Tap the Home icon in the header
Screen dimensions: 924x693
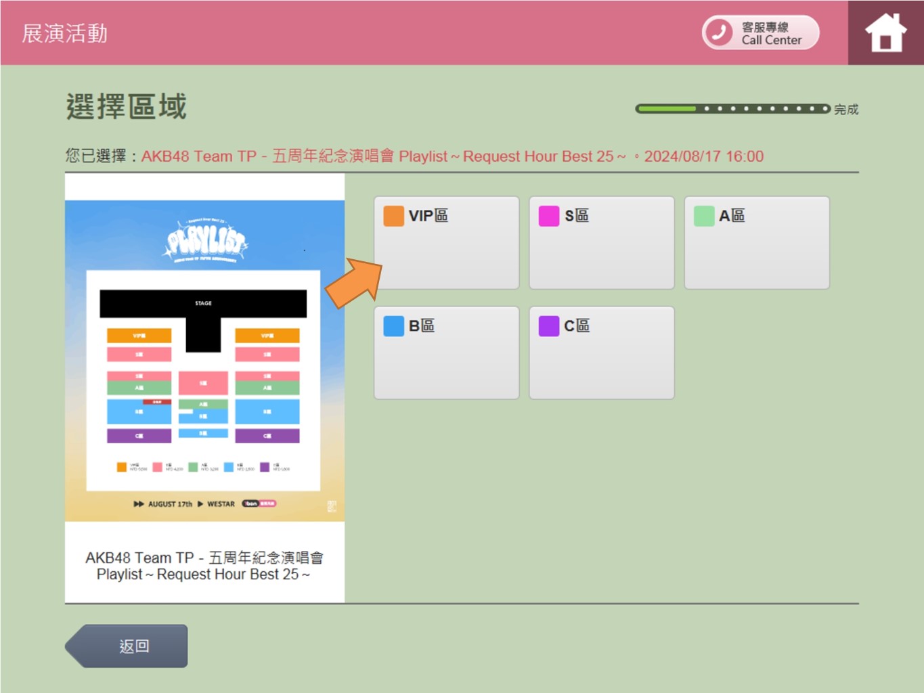[885, 32]
